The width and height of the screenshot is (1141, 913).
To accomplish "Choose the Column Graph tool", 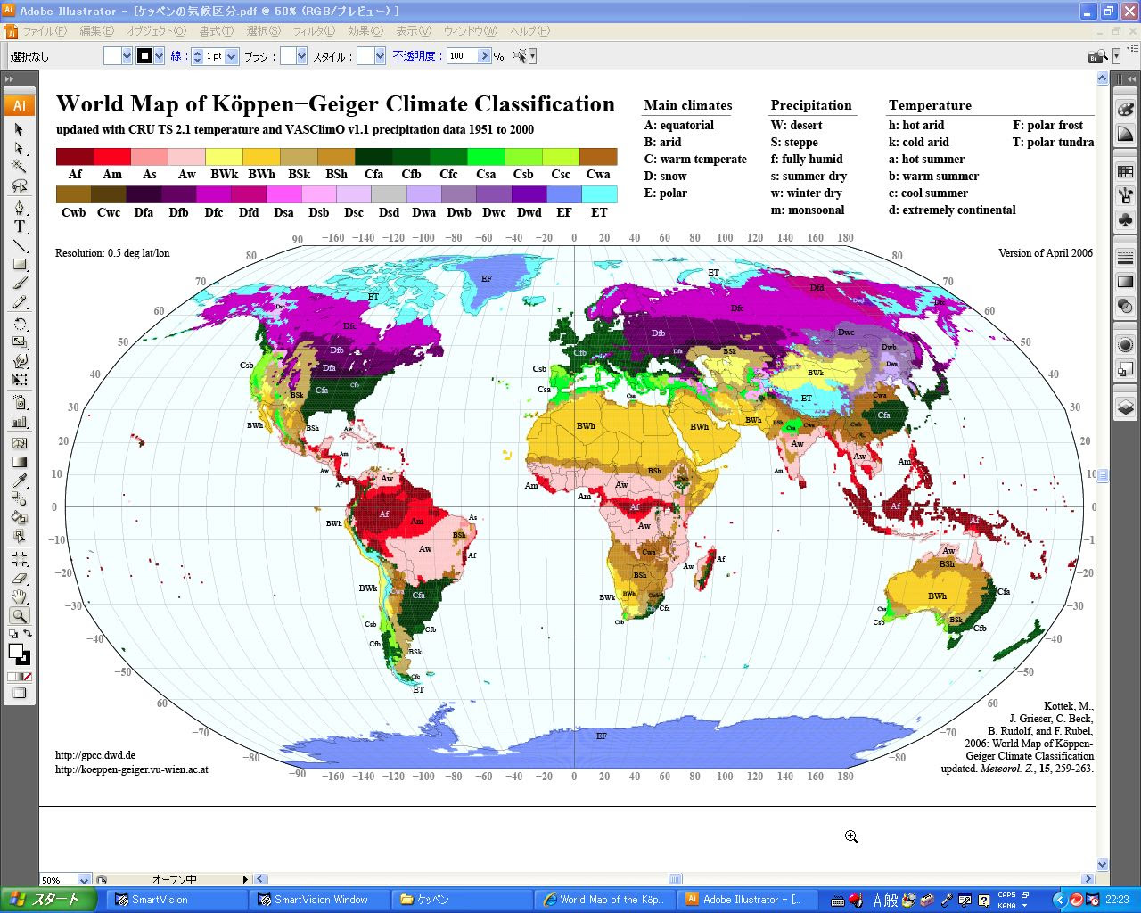I will pos(20,421).
